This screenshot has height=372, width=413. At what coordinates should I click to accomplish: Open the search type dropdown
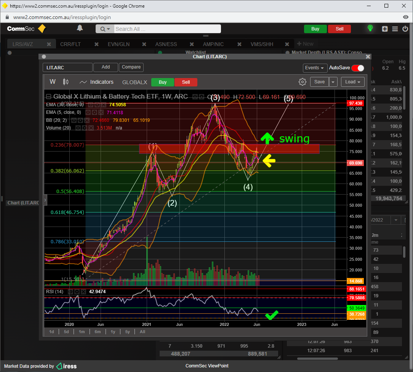click(105, 29)
